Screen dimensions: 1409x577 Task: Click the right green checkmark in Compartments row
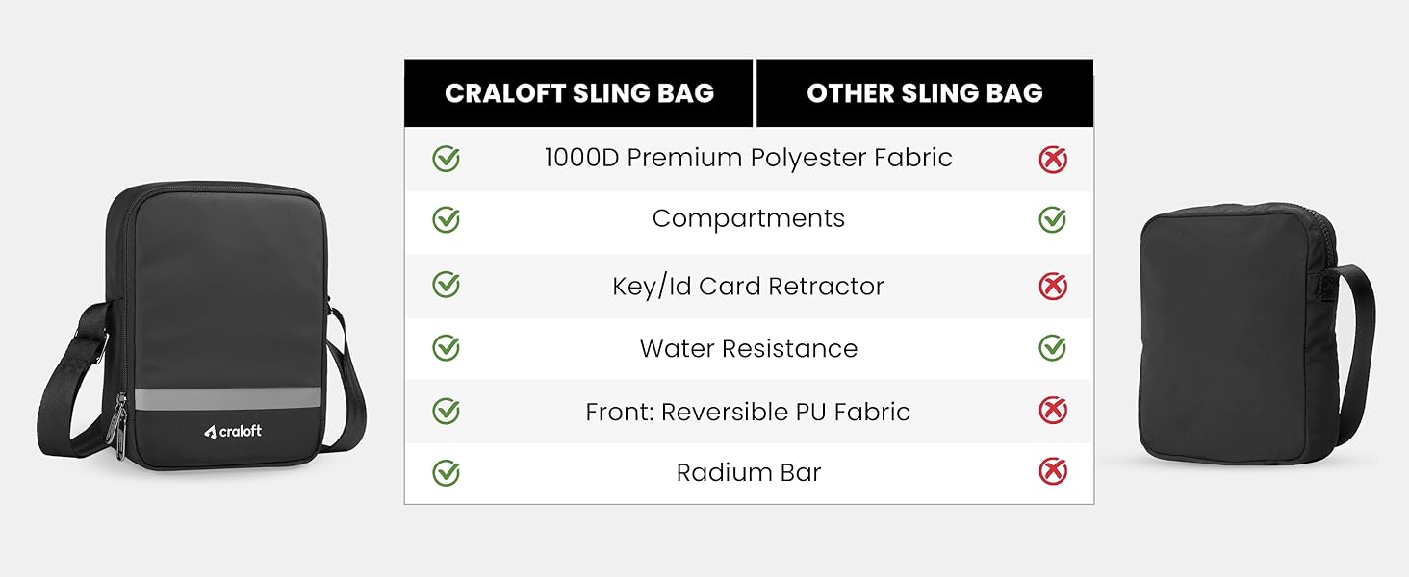[1053, 220]
